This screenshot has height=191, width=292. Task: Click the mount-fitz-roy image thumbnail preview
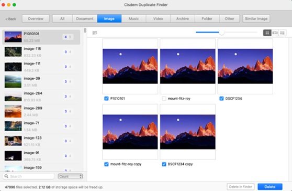(x=188, y=66)
